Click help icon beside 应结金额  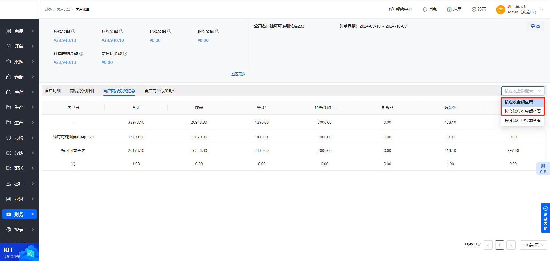(73, 31)
